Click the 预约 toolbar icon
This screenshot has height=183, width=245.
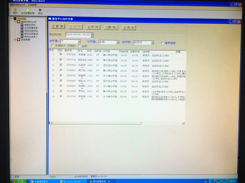tap(15, 10)
